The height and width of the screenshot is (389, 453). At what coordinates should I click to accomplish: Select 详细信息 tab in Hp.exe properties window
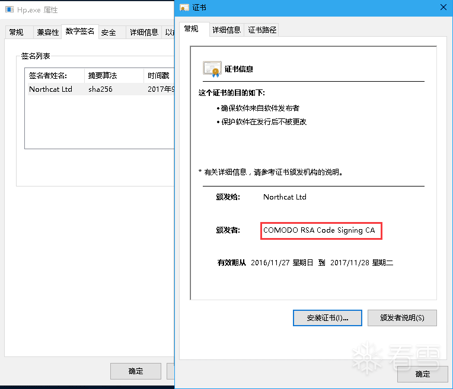tap(144, 32)
